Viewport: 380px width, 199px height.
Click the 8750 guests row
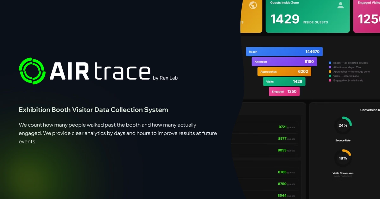pos(269,184)
